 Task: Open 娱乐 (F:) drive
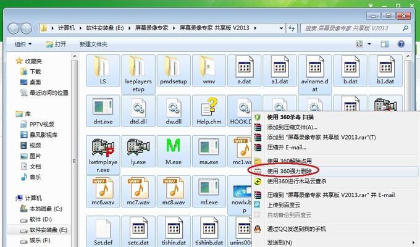(x=35, y=240)
